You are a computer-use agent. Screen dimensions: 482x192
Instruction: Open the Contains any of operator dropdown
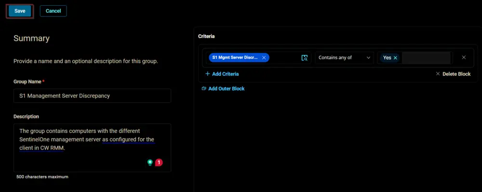point(344,57)
